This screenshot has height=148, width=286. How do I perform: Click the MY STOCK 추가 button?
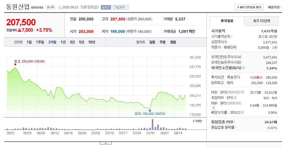[249, 7]
